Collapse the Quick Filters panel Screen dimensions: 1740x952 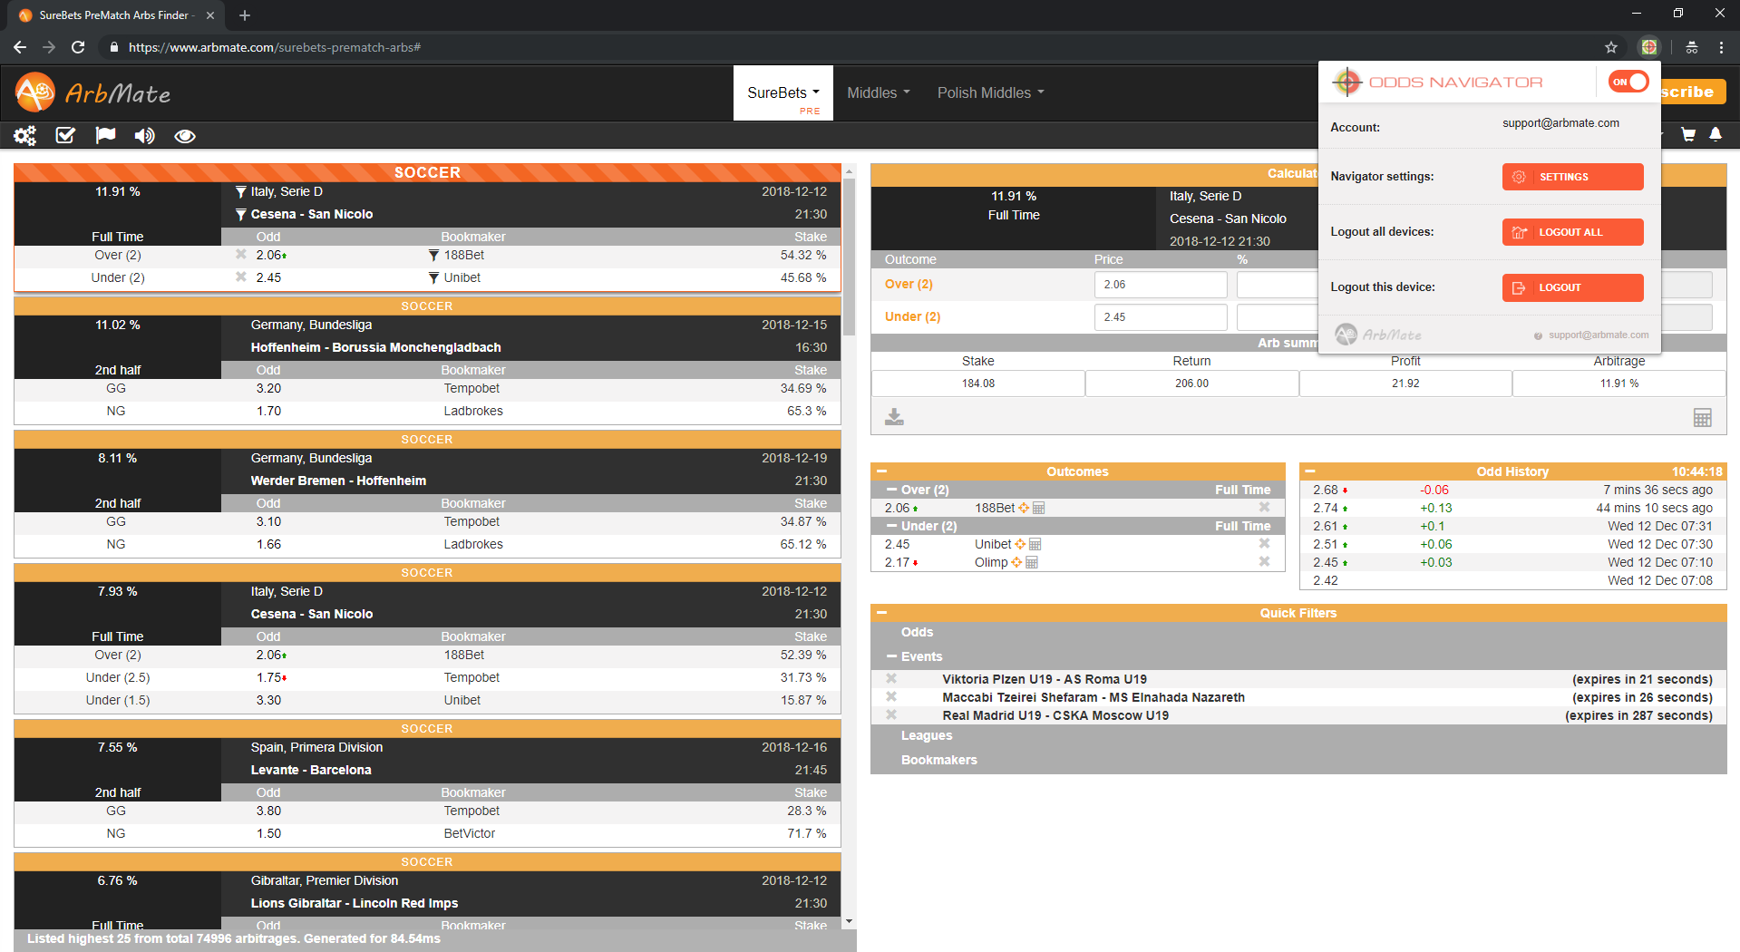[x=881, y=613]
